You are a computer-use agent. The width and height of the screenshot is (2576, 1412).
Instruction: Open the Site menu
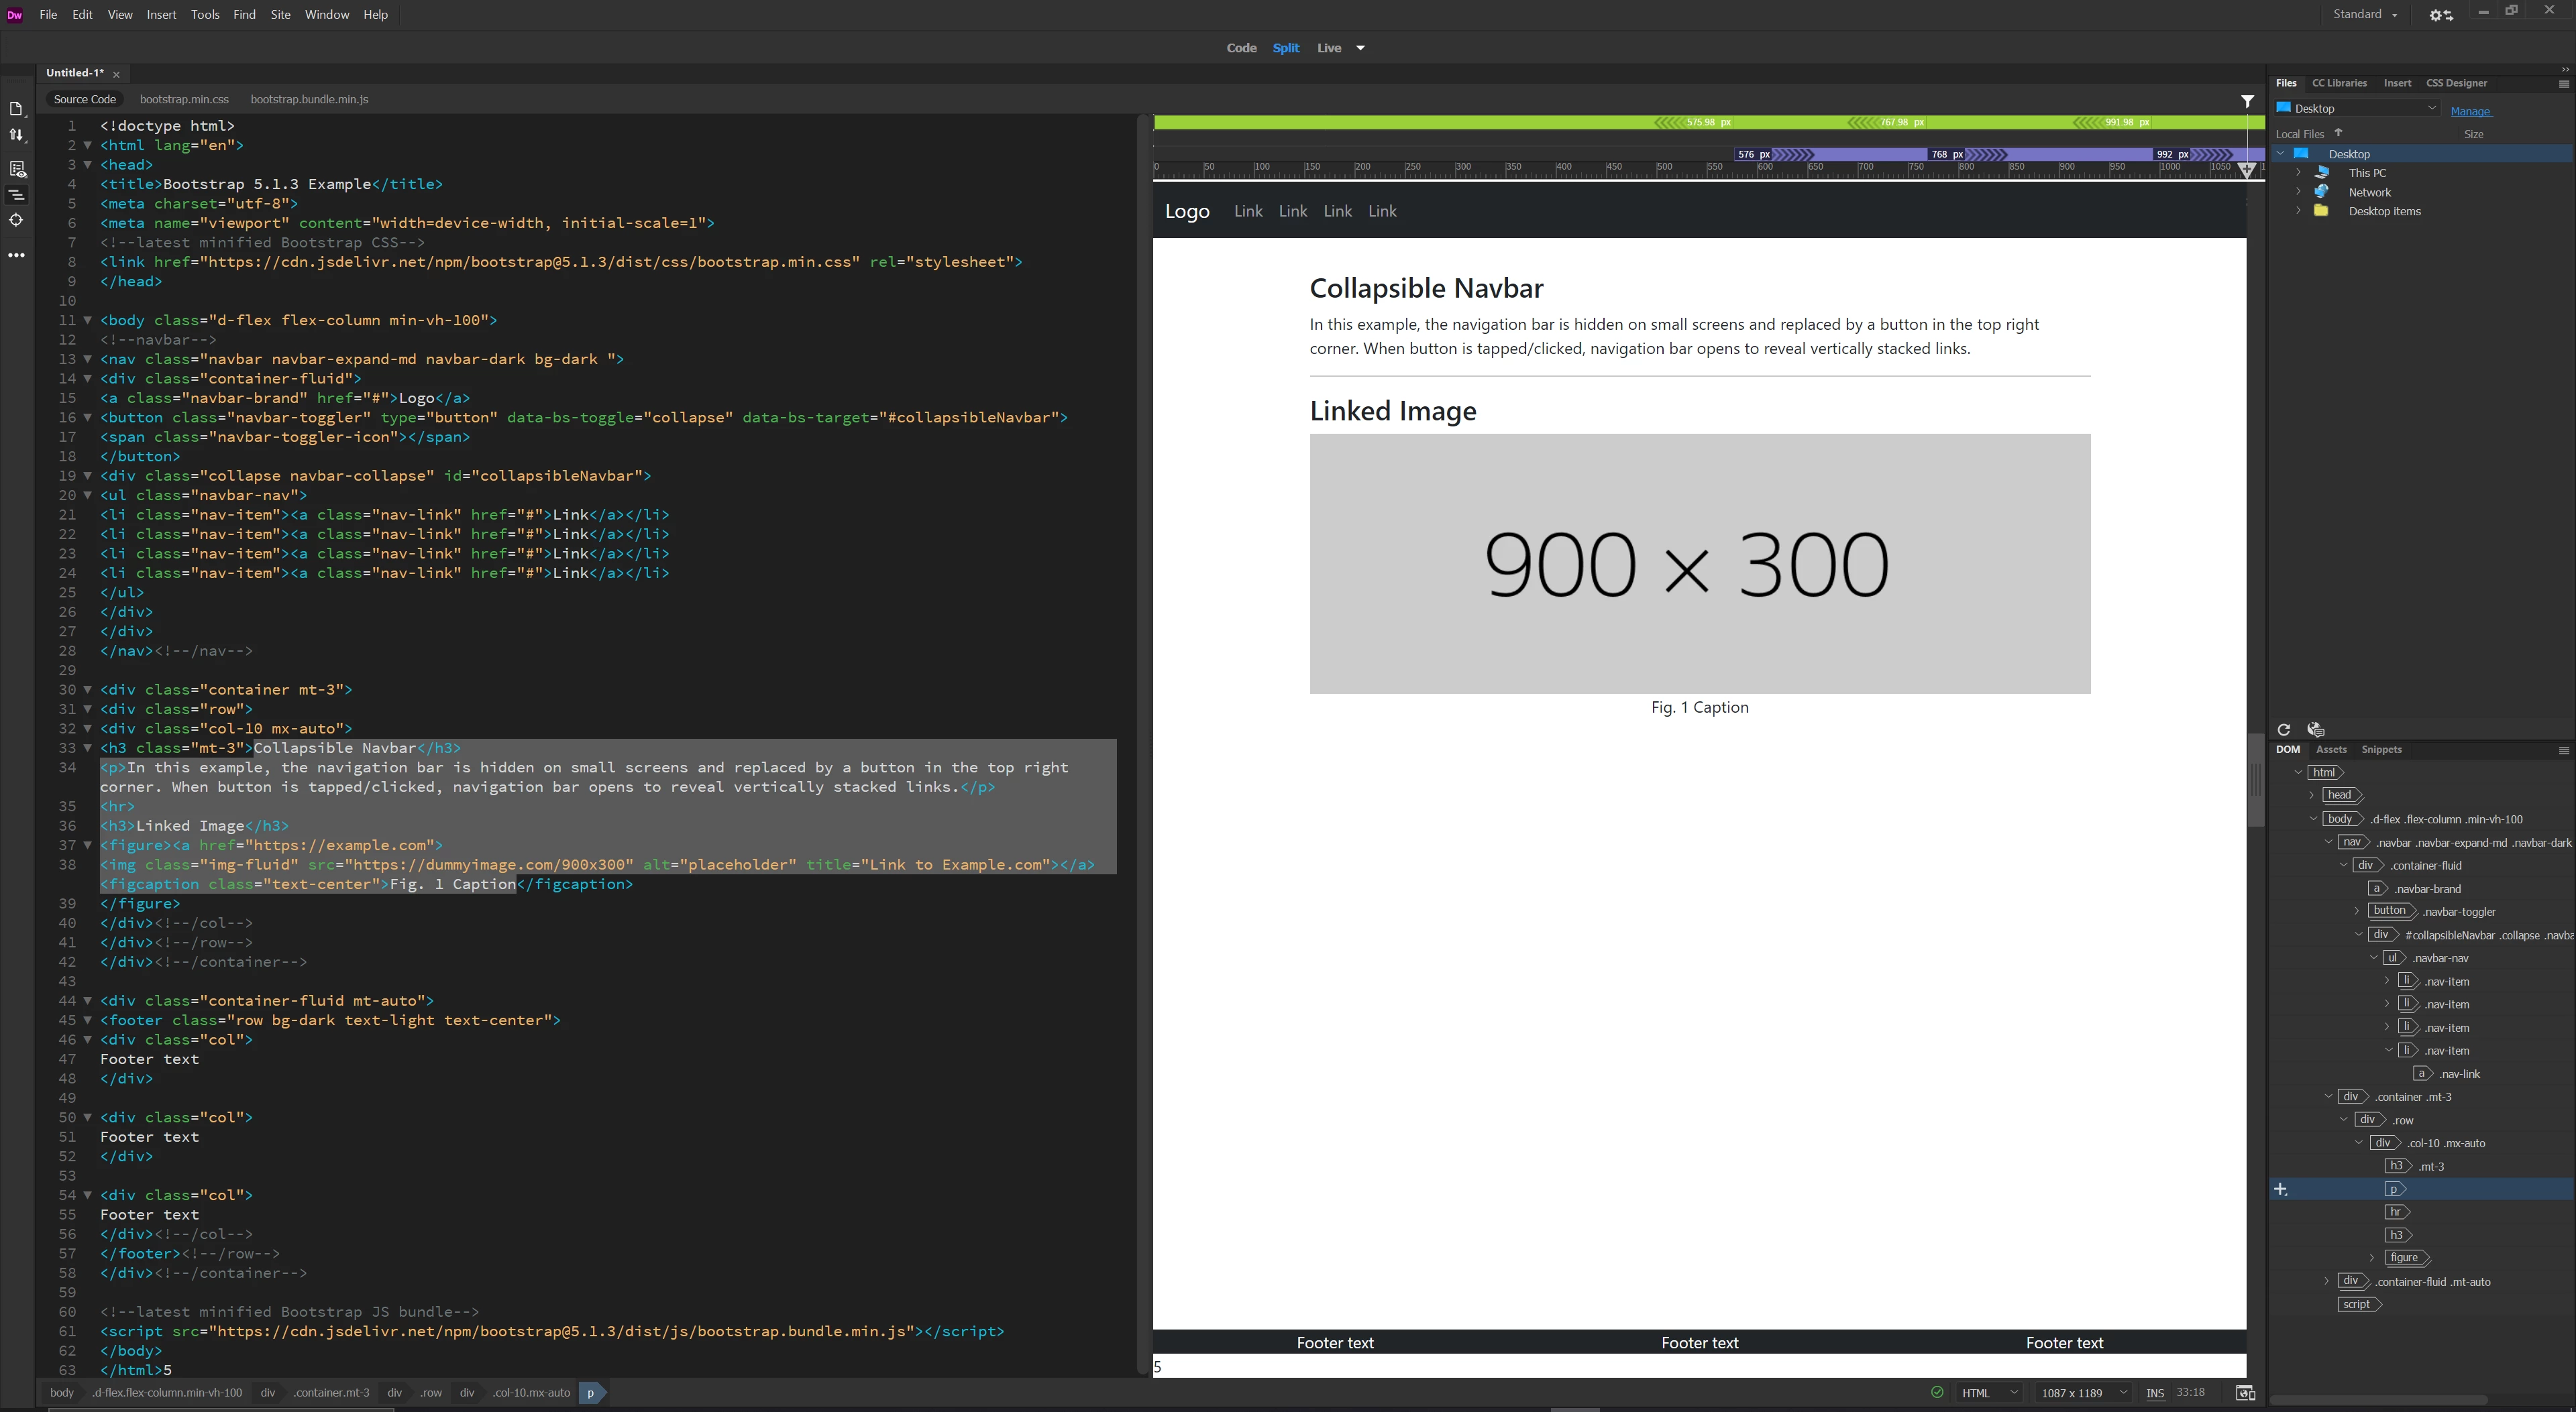(280, 15)
